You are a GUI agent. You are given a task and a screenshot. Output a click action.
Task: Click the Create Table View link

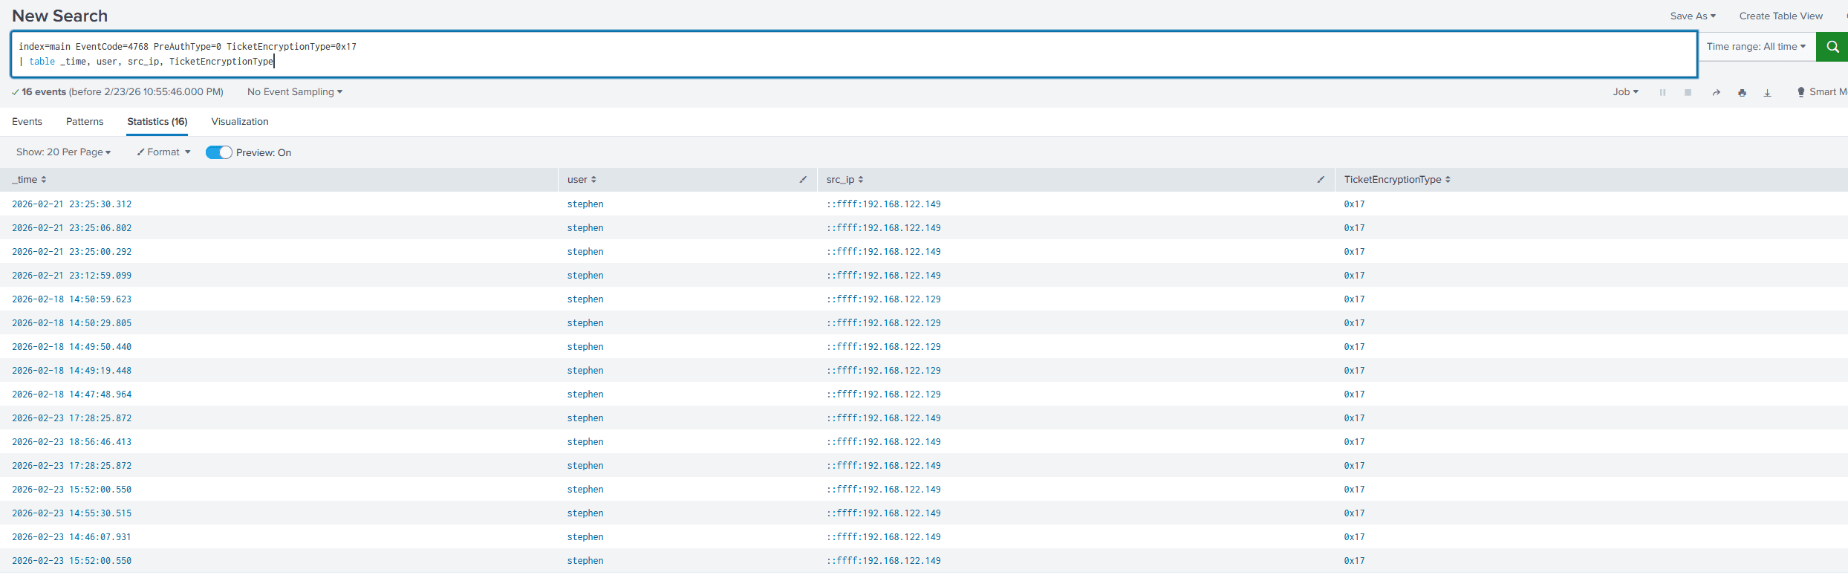point(1780,16)
